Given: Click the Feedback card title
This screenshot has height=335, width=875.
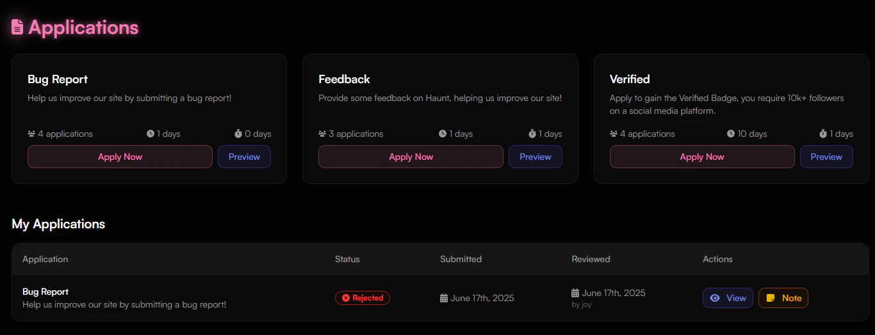Looking at the screenshot, I should 344,79.
